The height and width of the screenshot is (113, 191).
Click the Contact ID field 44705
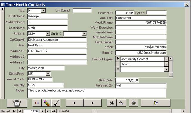click(x=125, y=13)
